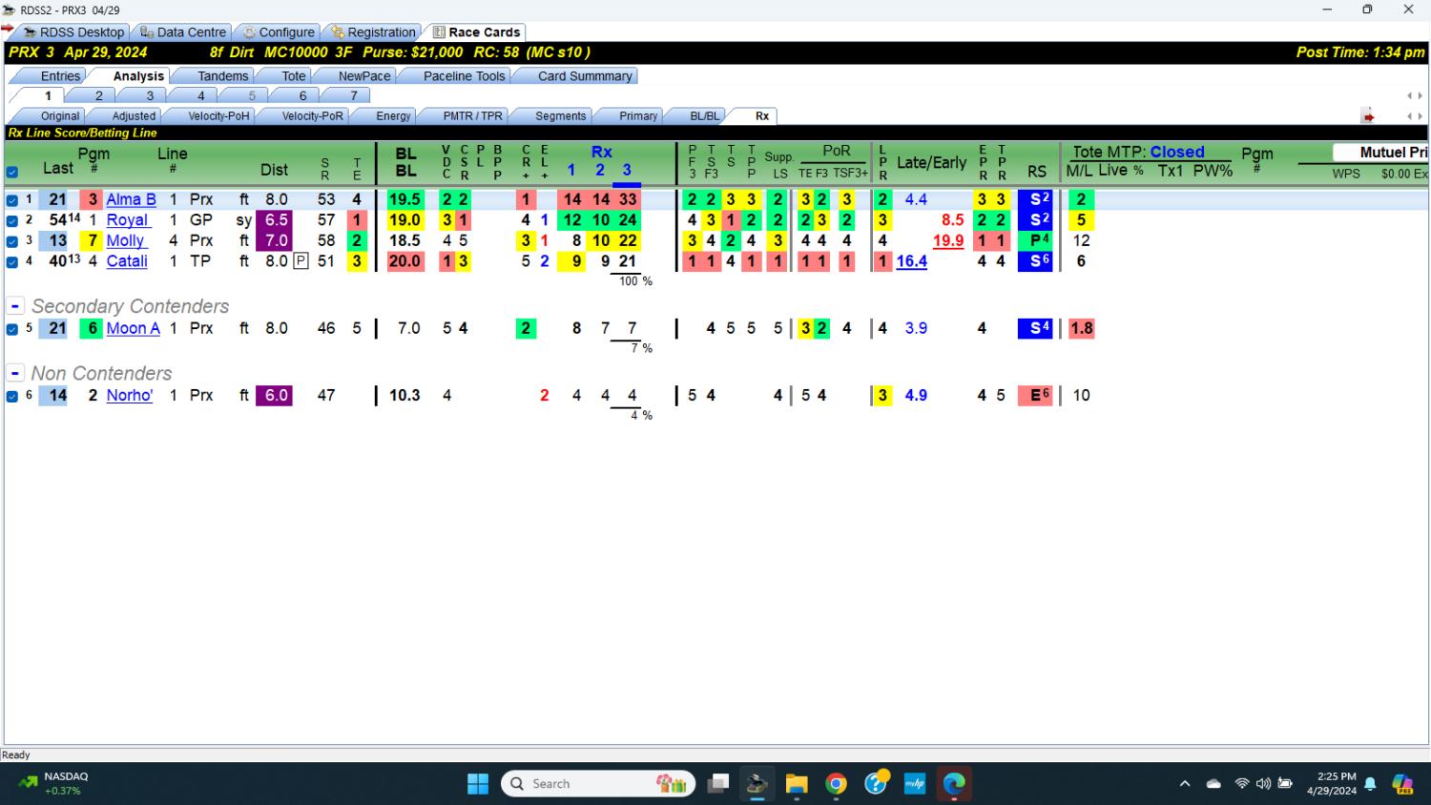
Task: Switch to the Tote tab
Action: point(294,76)
